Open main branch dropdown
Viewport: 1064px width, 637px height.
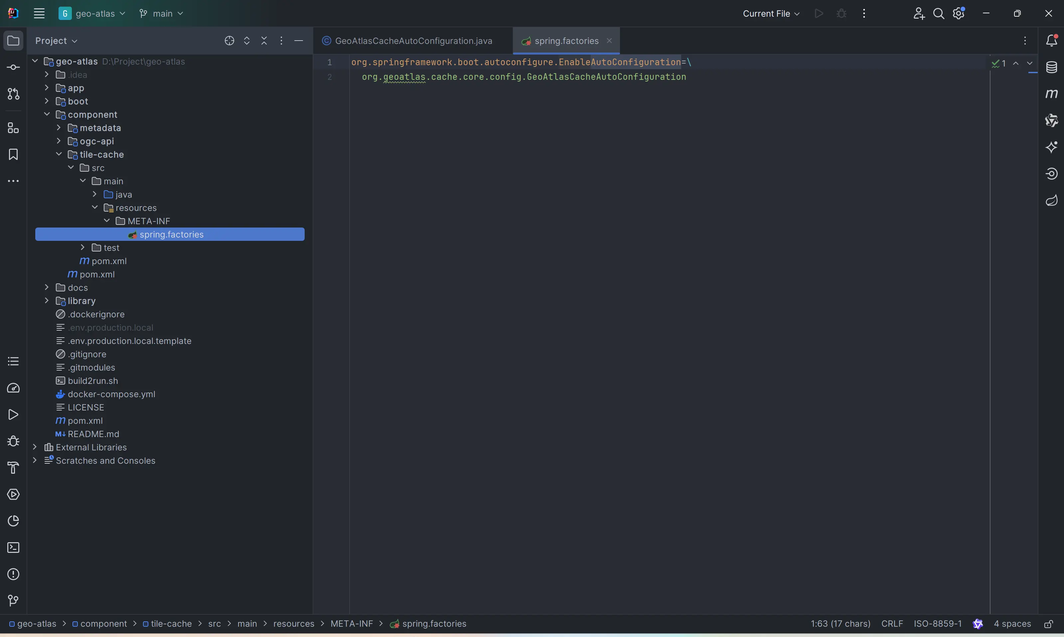[x=161, y=13]
